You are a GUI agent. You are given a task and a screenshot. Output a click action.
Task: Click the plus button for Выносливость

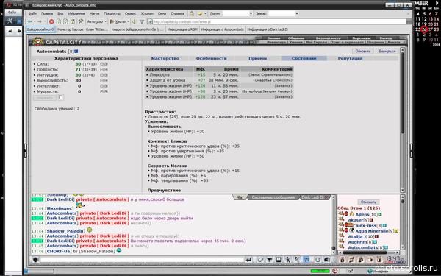click(106, 80)
